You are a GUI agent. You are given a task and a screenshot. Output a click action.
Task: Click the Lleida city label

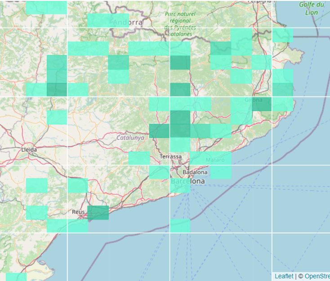pos(29,150)
